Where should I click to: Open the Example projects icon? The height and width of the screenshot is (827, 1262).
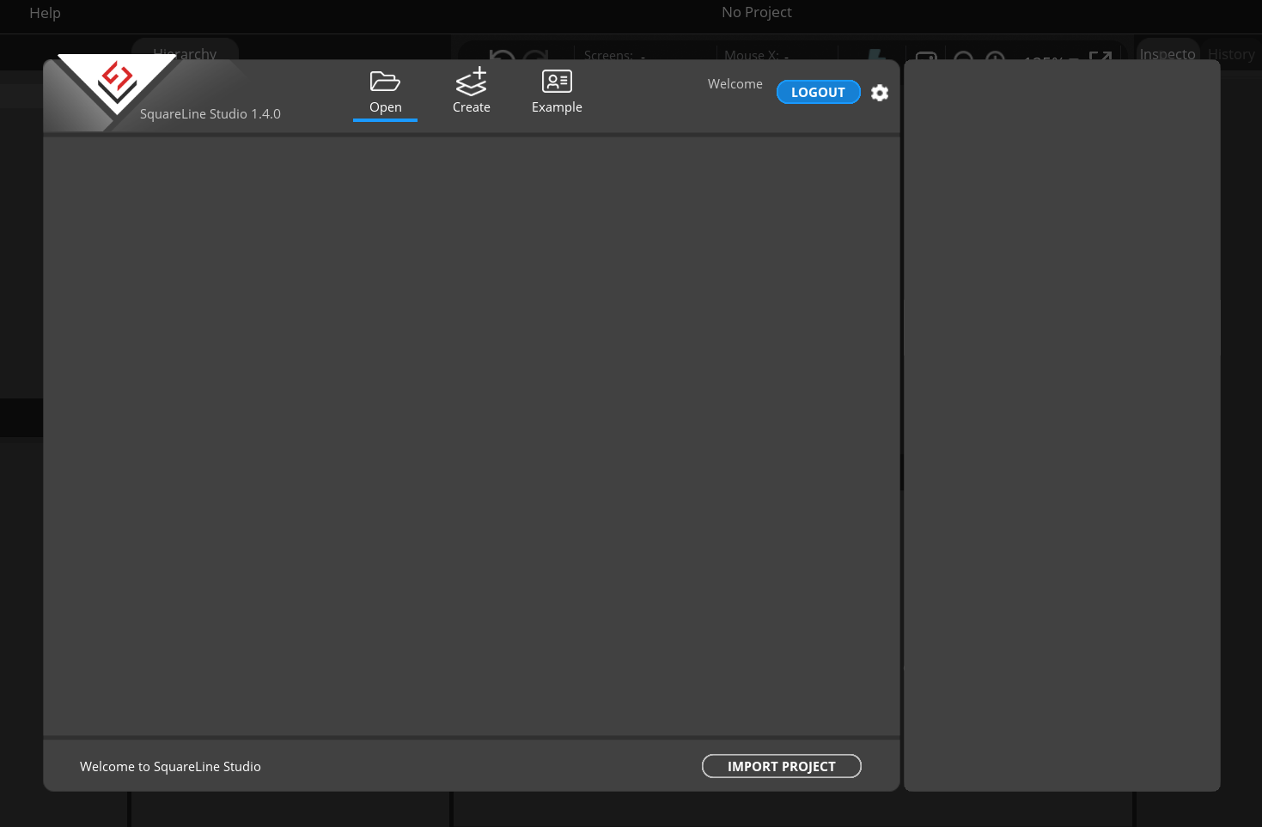557,81
